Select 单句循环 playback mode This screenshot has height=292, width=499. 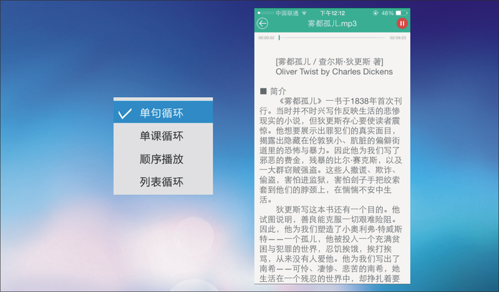coord(163,113)
